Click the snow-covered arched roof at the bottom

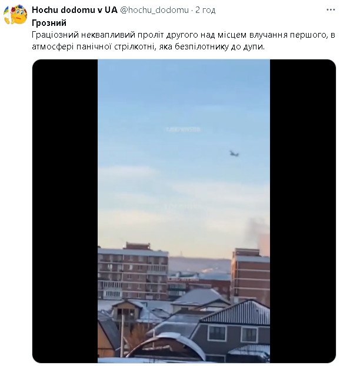[x=167, y=345]
